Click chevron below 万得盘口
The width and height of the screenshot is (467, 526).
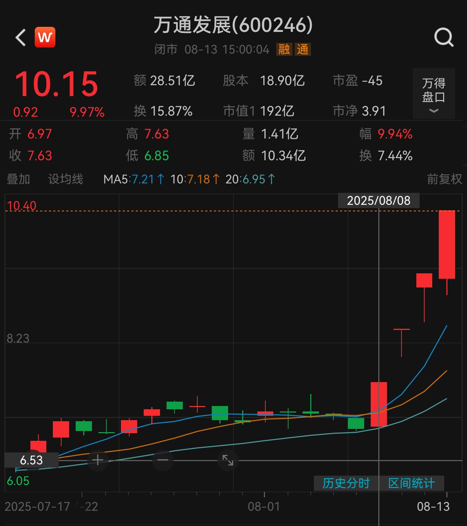[x=434, y=111]
